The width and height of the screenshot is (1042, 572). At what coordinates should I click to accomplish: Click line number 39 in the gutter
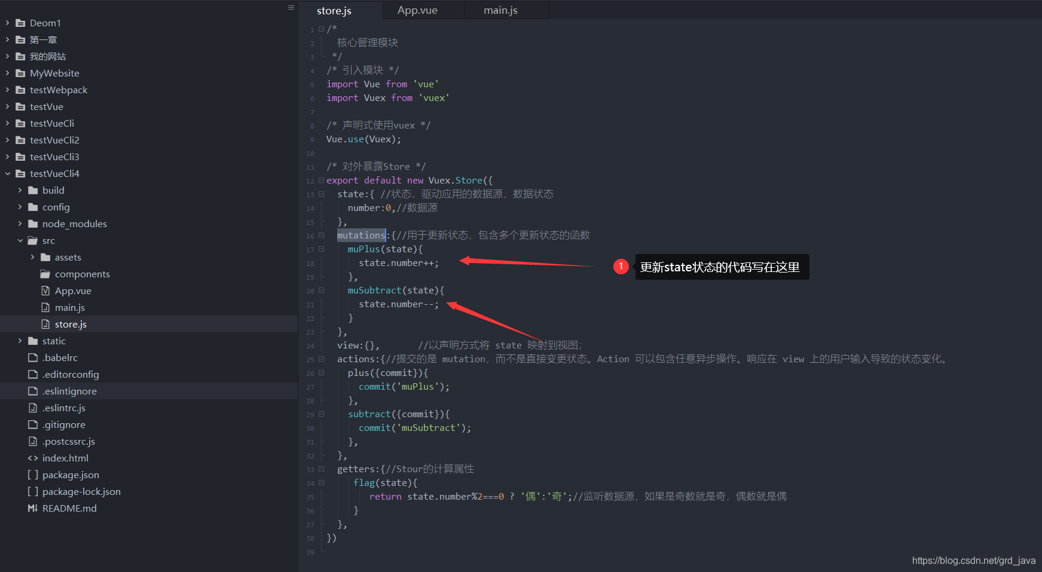tap(310, 552)
